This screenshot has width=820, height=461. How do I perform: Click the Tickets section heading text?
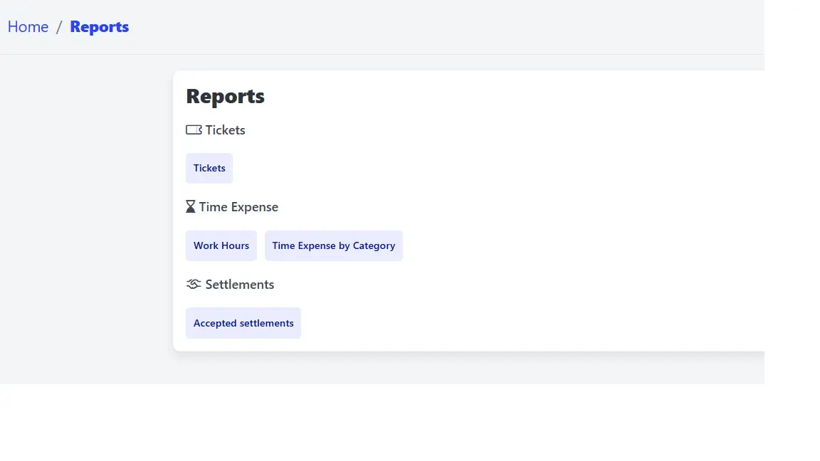(x=225, y=130)
